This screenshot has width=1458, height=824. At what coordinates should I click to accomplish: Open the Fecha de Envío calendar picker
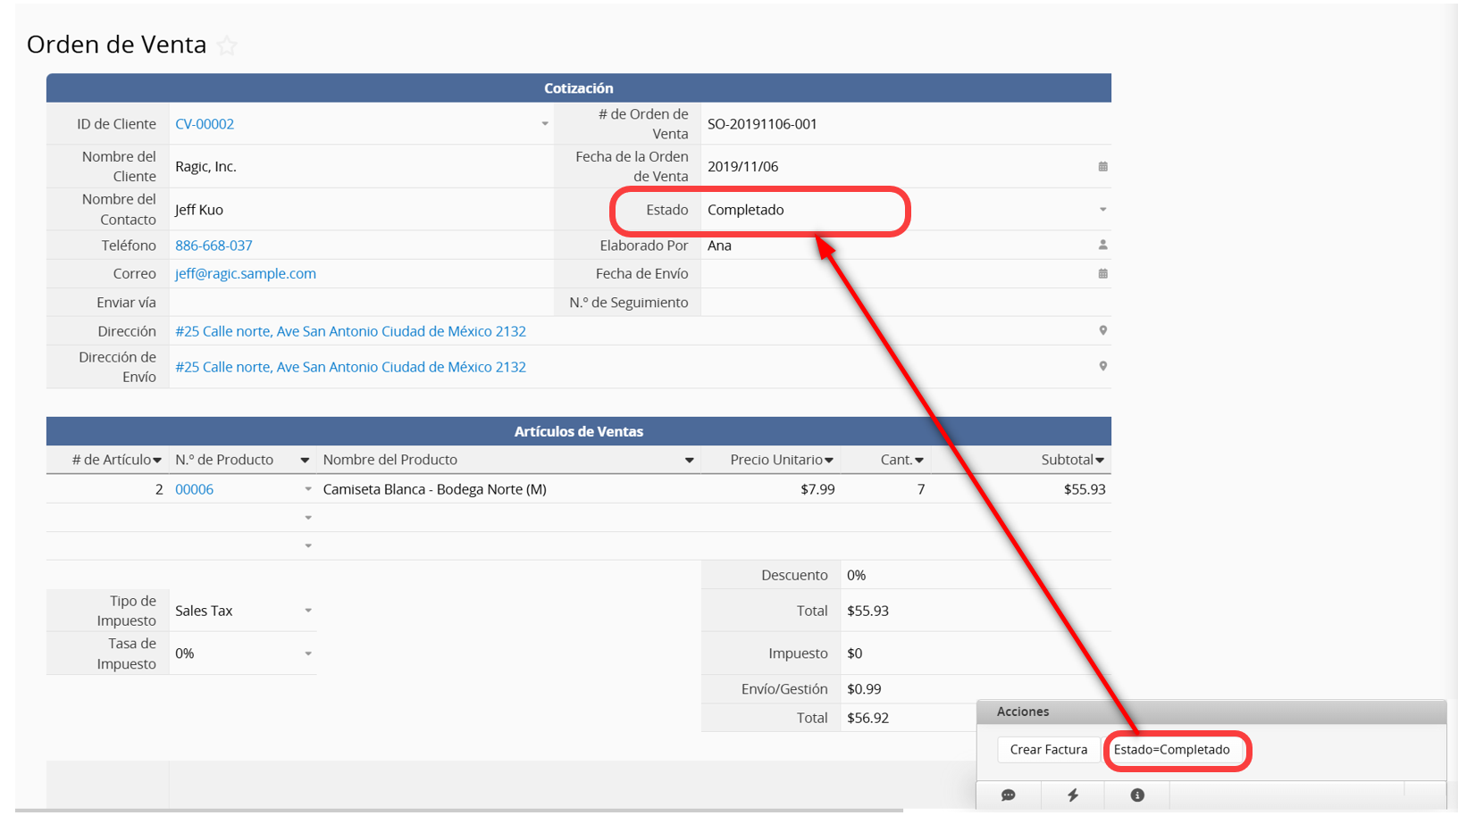[x=1102, y=274]
